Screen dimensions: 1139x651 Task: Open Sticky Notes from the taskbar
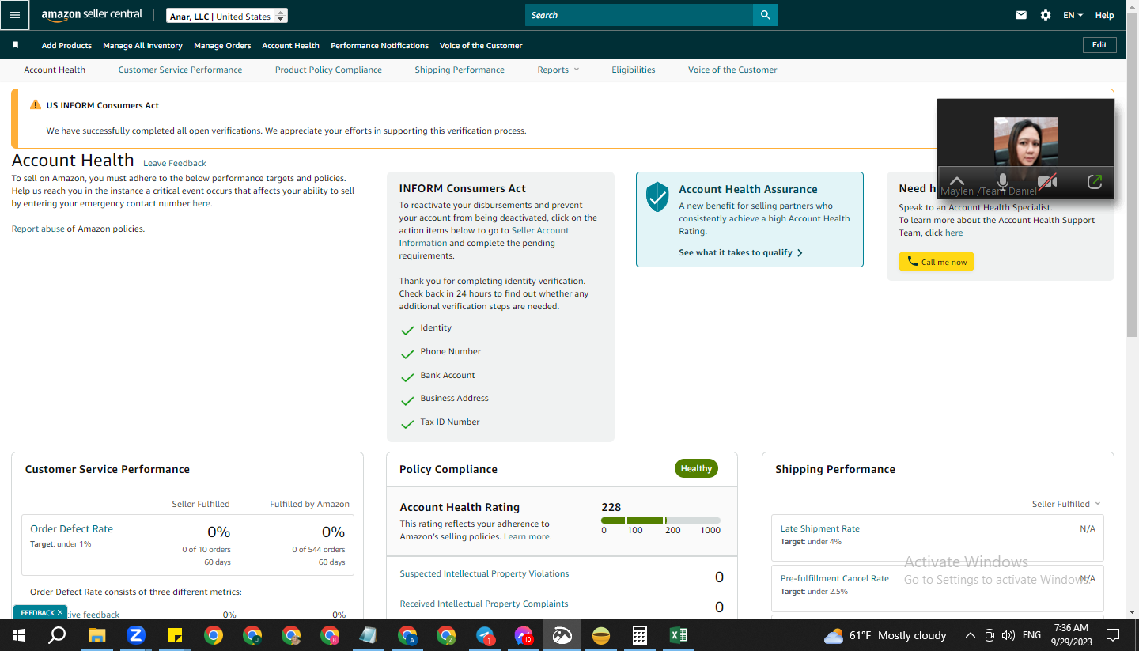(175, 635)
